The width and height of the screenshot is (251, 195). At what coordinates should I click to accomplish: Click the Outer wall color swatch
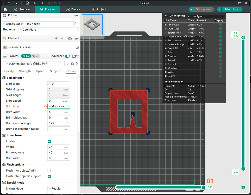[166, 29]
